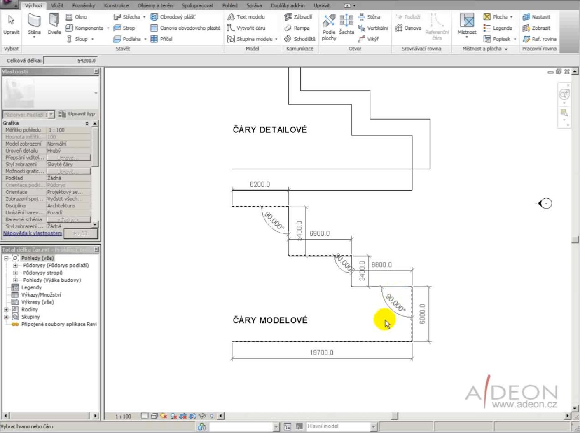The image size is (580, 433).
Task: Select the Obvodový plášť curtain tool
Action: click(173, 17)
